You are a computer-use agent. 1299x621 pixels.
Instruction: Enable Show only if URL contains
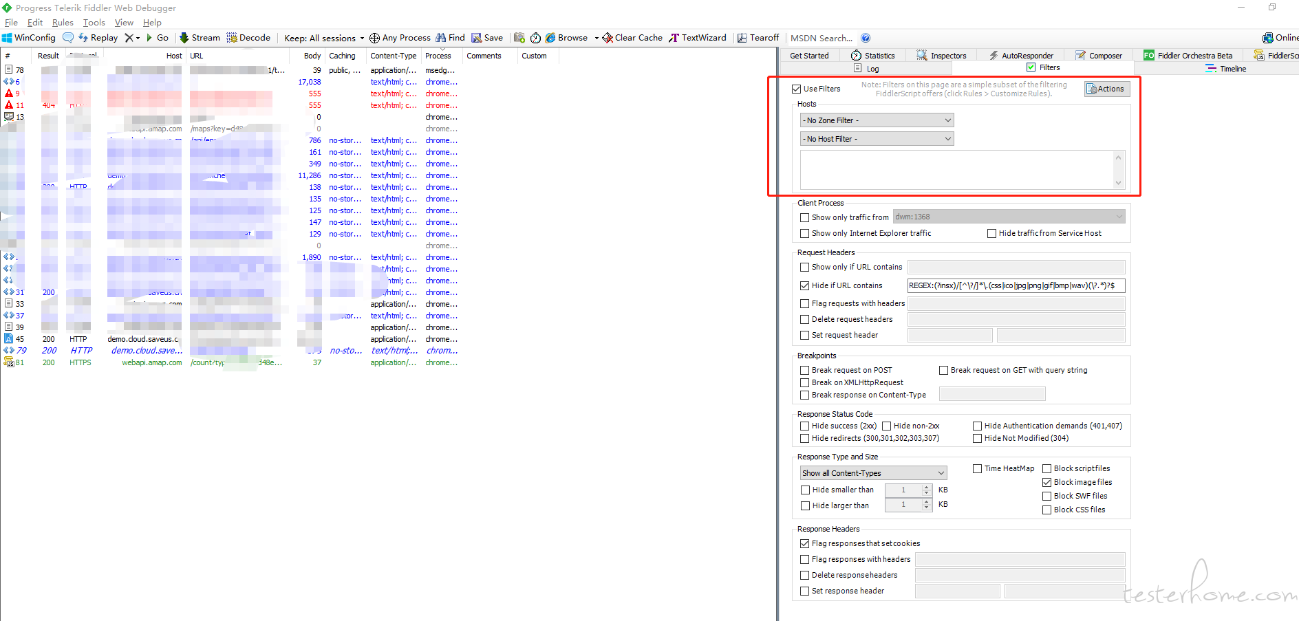pyautogui.click(x=804, y=267)
